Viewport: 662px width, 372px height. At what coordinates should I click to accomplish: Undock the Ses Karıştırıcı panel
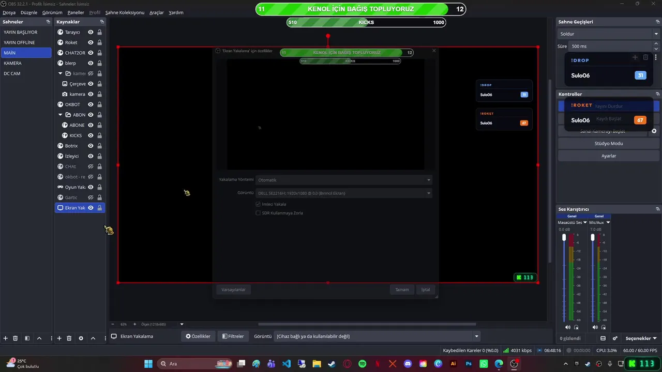[658, 209]
